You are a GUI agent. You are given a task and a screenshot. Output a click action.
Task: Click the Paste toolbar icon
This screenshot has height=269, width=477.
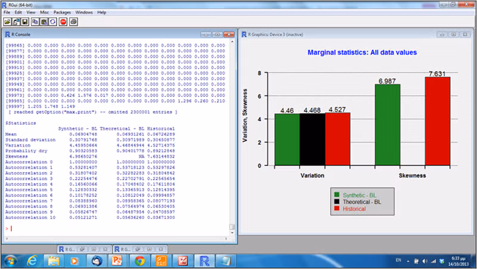(x=44, y=22)
